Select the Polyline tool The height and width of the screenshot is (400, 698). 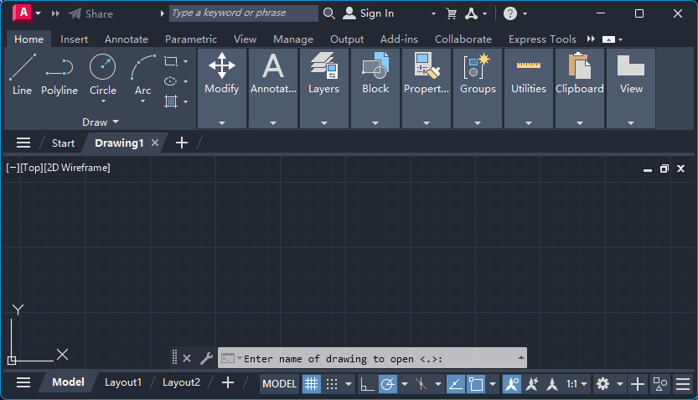(59, 75)
